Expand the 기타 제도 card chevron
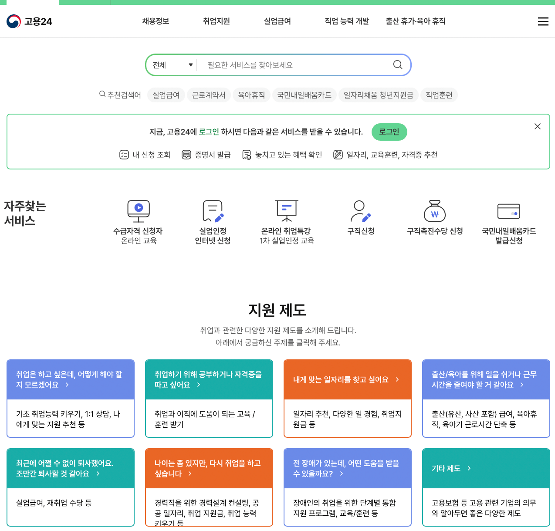The image size is (555, 531). point(469,468)
